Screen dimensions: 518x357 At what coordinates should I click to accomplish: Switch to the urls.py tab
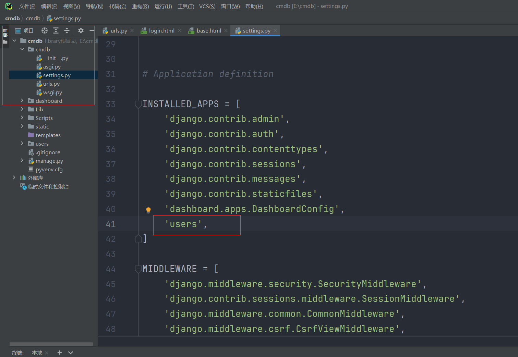119,30
